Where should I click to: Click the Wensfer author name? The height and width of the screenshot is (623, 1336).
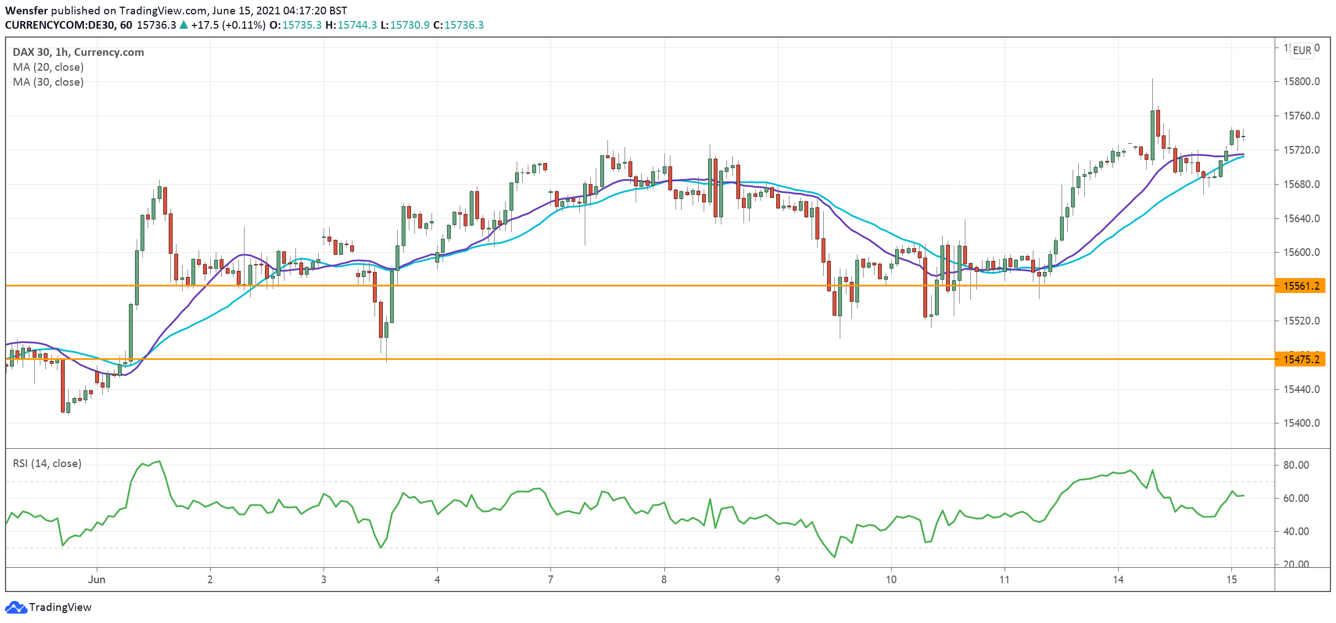(x=27, y=11)
